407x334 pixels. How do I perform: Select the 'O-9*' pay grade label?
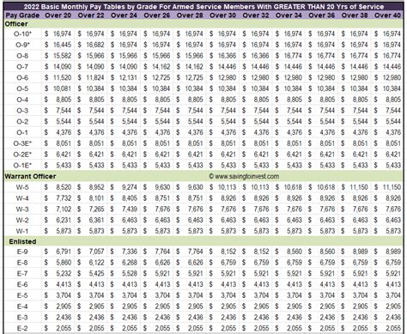(22, 45)
